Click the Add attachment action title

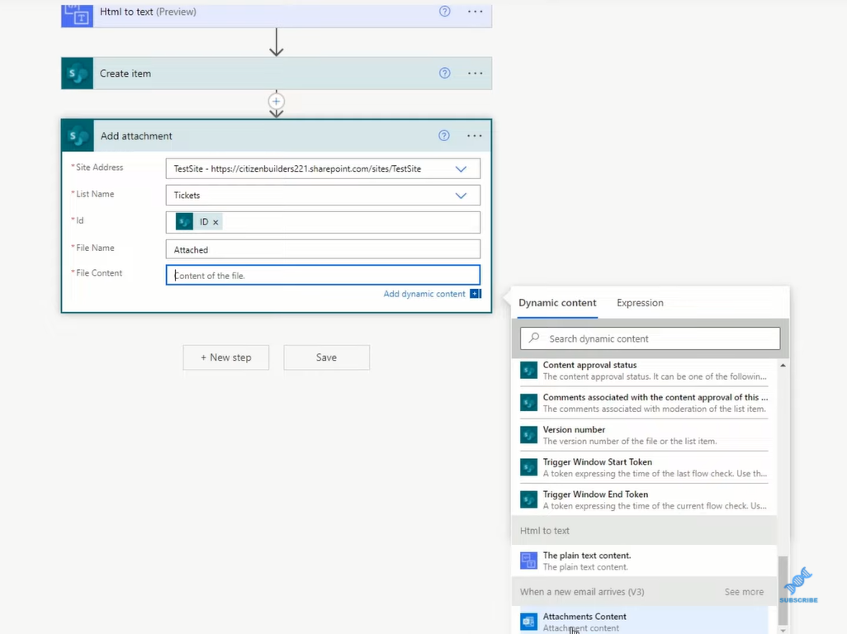pyautogui.click(x=136, y=136)
